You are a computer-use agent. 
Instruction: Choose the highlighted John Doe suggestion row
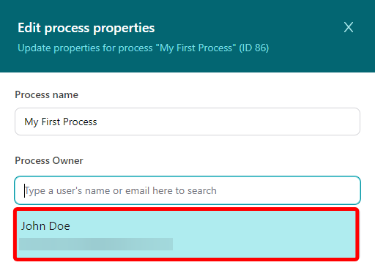186,234
